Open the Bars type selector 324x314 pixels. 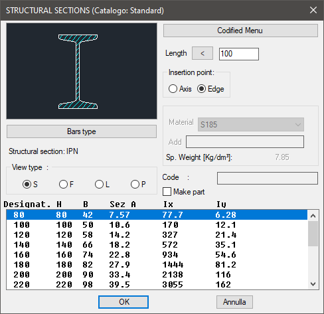coord(82,131)
